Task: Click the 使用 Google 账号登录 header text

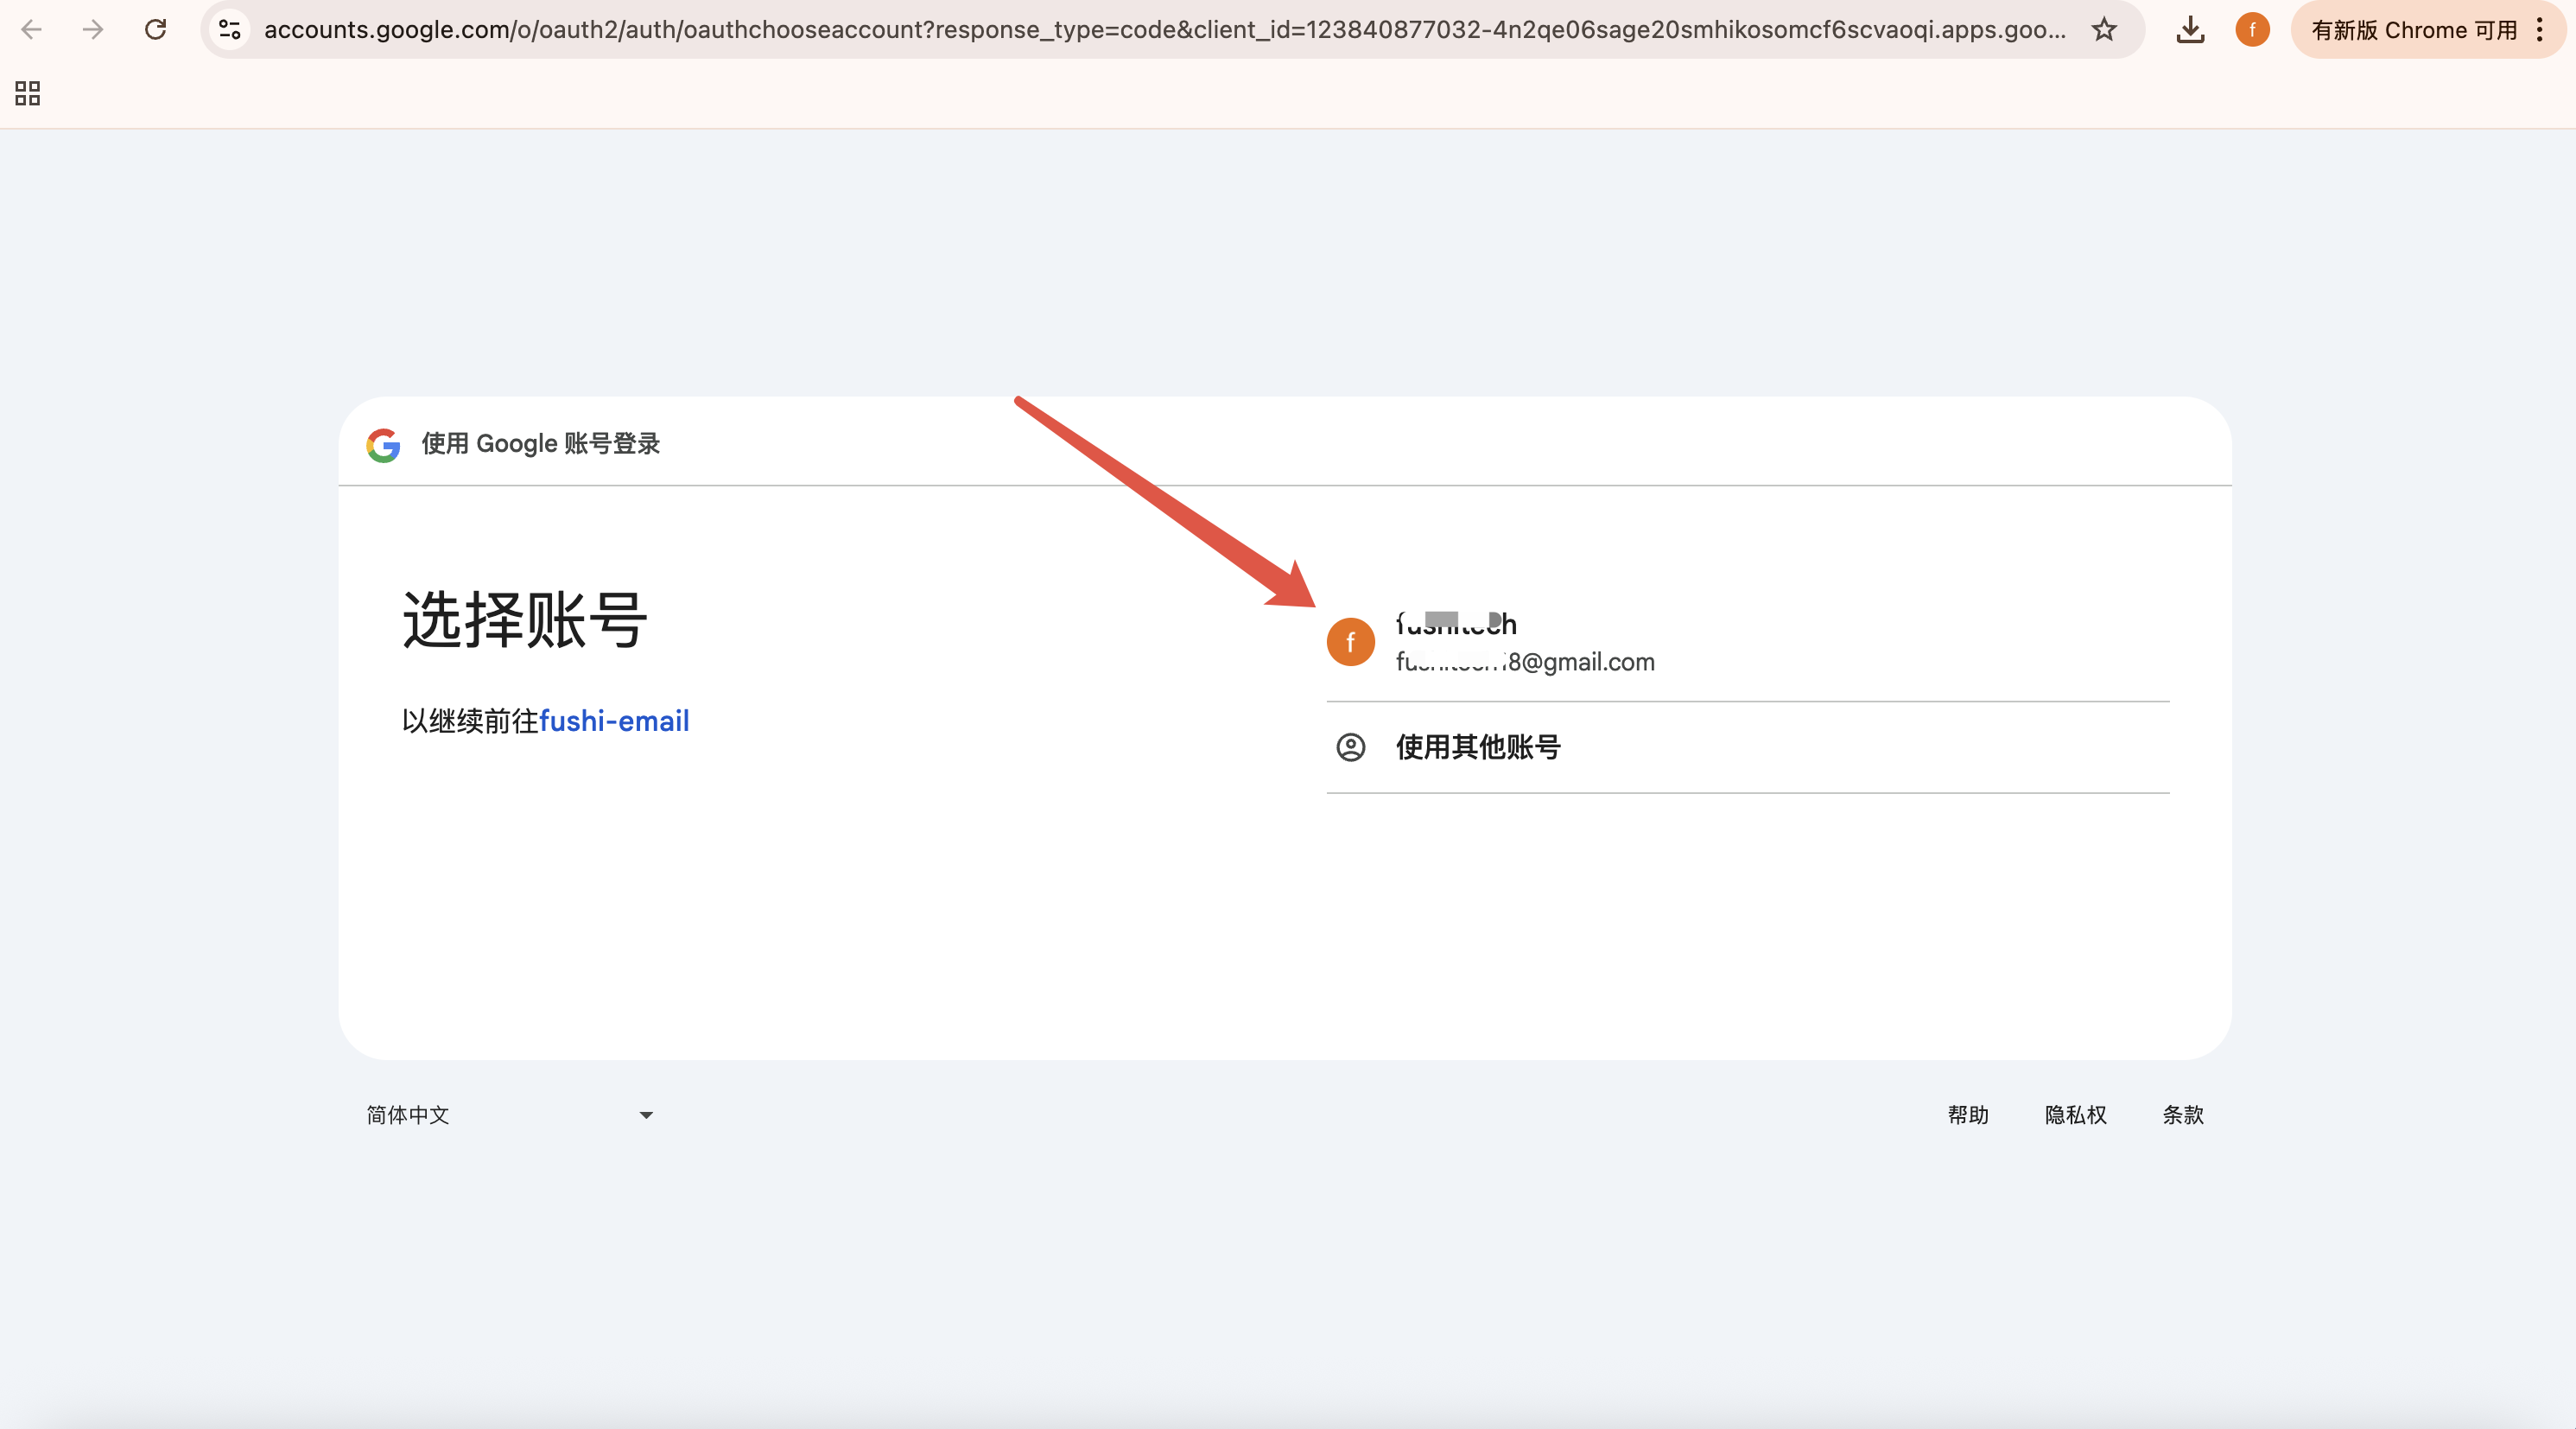Action: pyautogui.click(x=541, y=444)
